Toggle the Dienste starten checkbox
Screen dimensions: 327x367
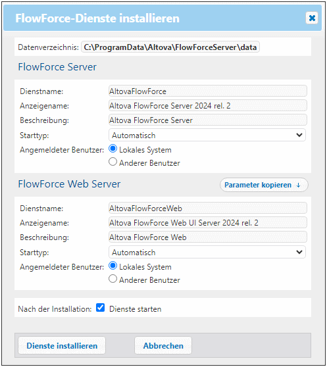coord(101,308)
